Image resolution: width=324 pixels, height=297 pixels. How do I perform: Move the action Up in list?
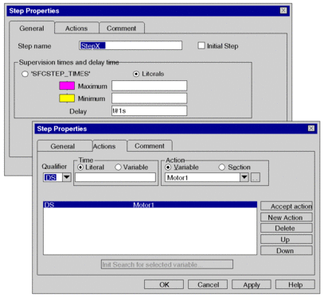tap(287, 239)
